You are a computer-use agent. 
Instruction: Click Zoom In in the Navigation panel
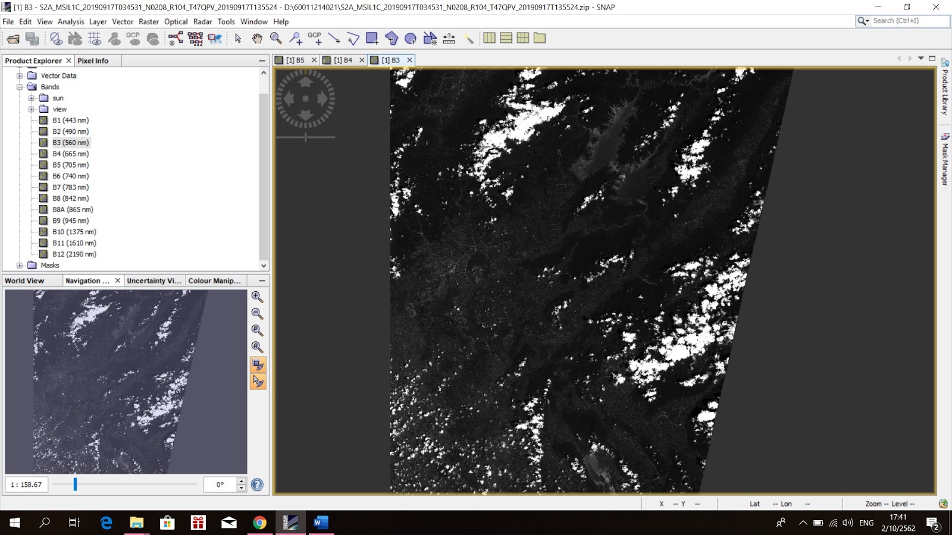(257, 296)
